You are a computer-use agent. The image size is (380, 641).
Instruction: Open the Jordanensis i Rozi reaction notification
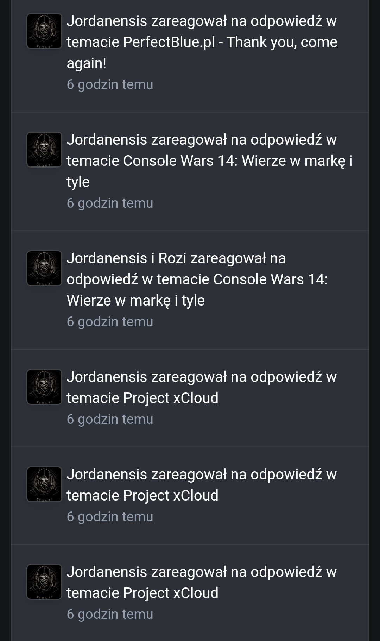tap(190, 290)
